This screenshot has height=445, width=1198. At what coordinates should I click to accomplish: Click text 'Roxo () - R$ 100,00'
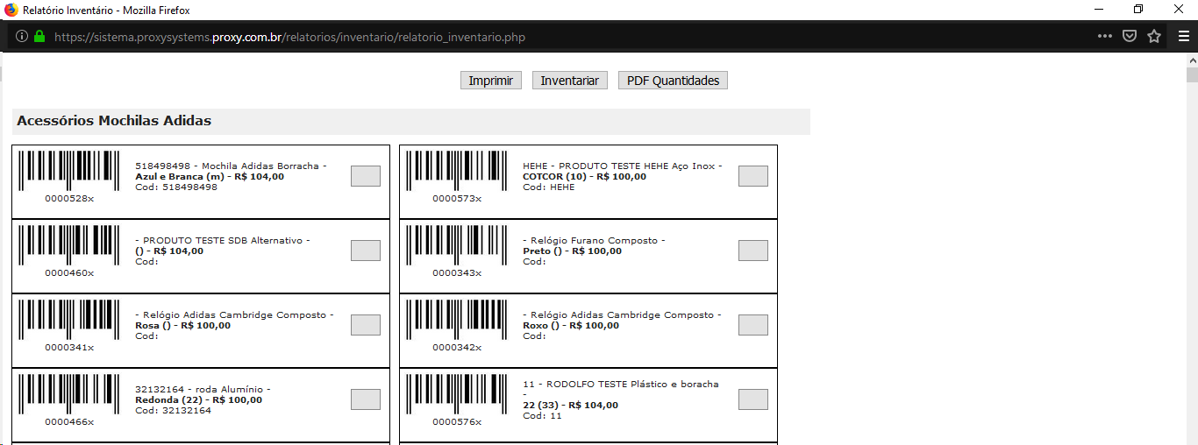tap(571, 326)
